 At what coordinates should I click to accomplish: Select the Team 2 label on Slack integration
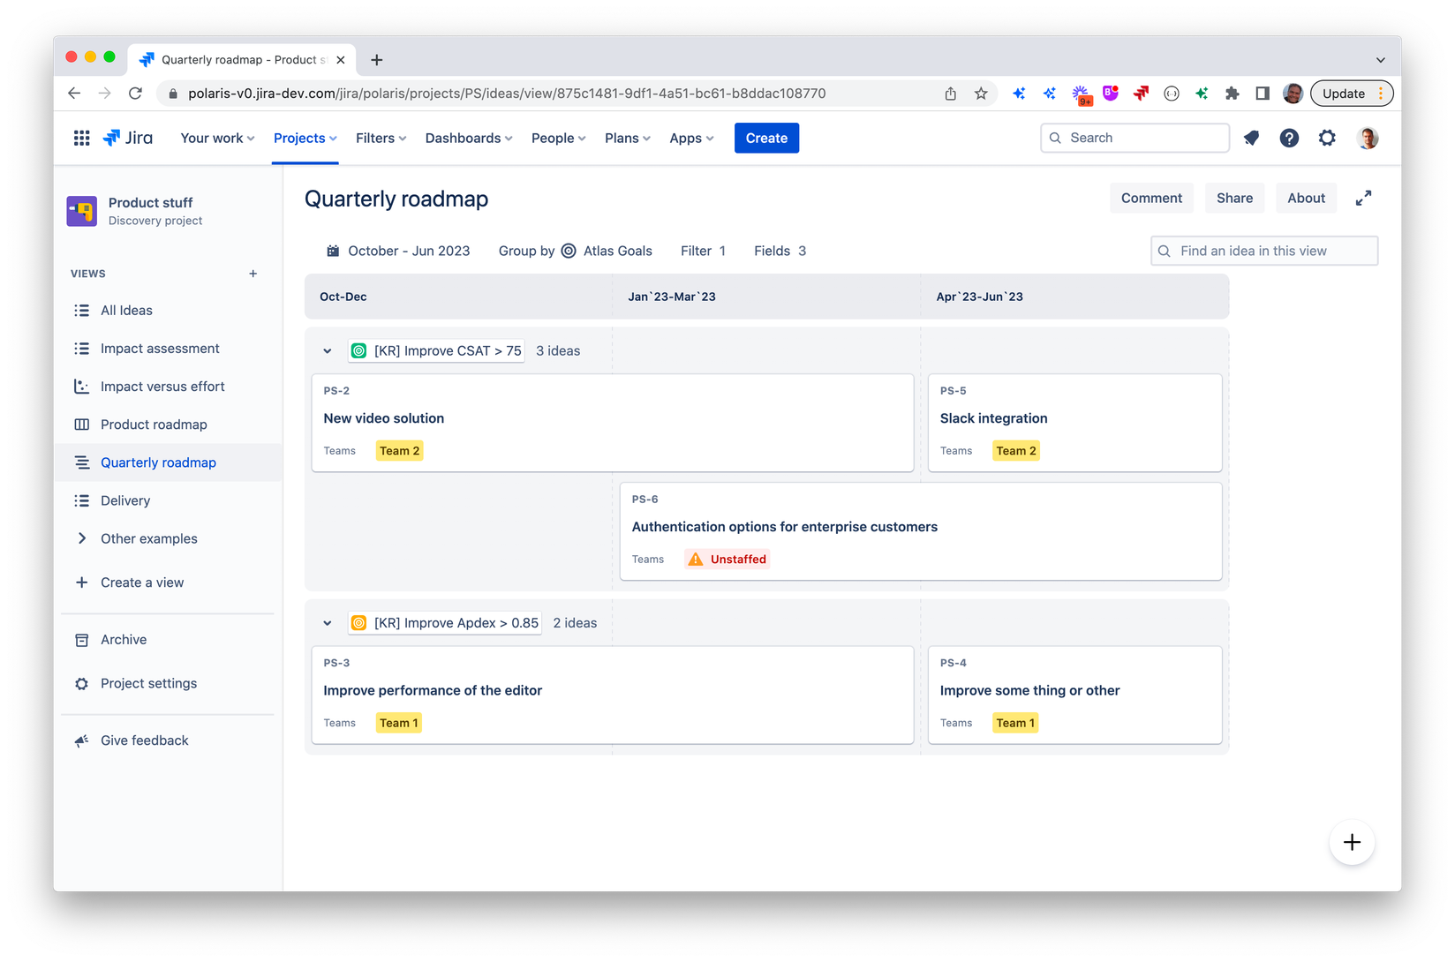click(x=1015, y=450)
